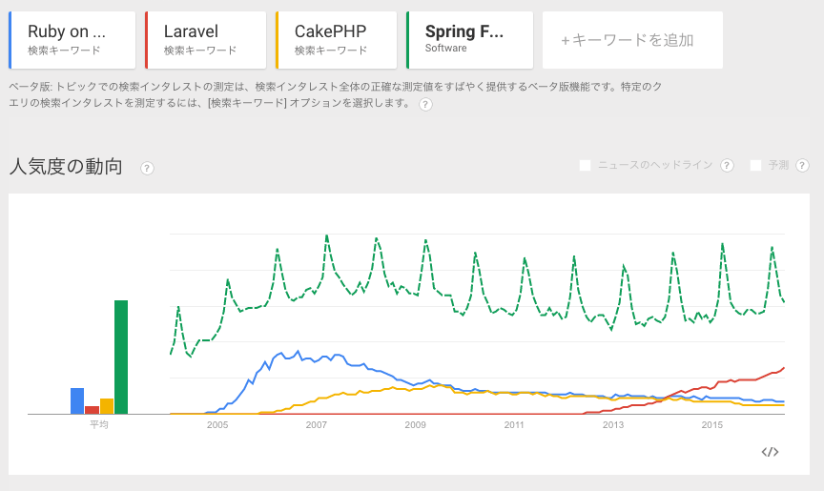Click the embed code icon below chart

pyautogui.click(x=771, y=451)
